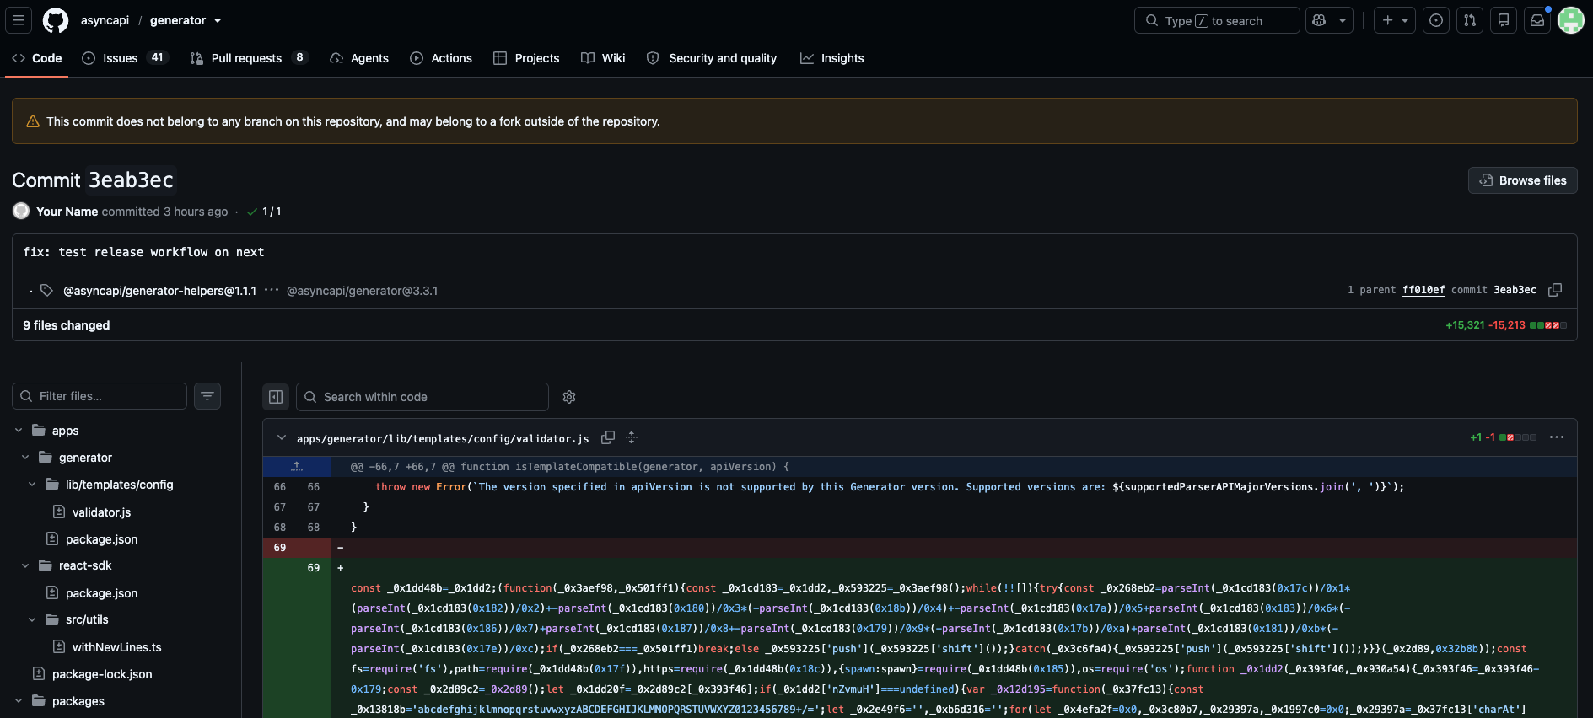The width and height of the screenshot is (1593, 718).
Task: Click validator.js file path heading
Action: [443, 438]
